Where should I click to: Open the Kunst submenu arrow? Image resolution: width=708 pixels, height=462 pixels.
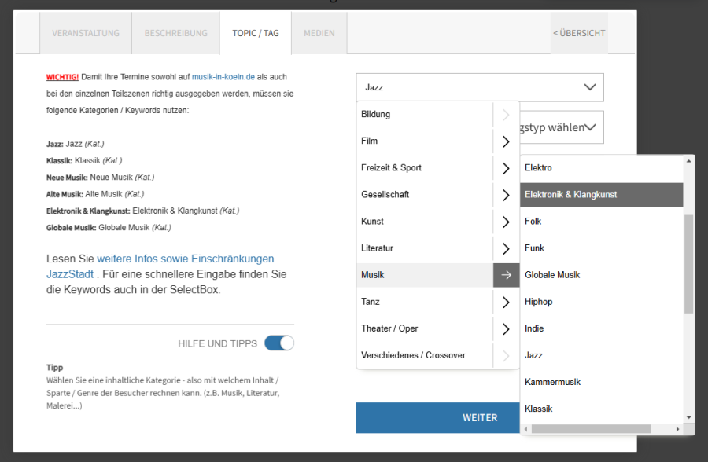click(x=506, y=222)
